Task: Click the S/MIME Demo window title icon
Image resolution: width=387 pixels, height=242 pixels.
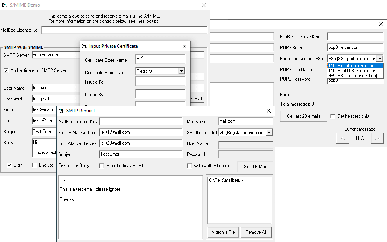Action: (5, 5)
